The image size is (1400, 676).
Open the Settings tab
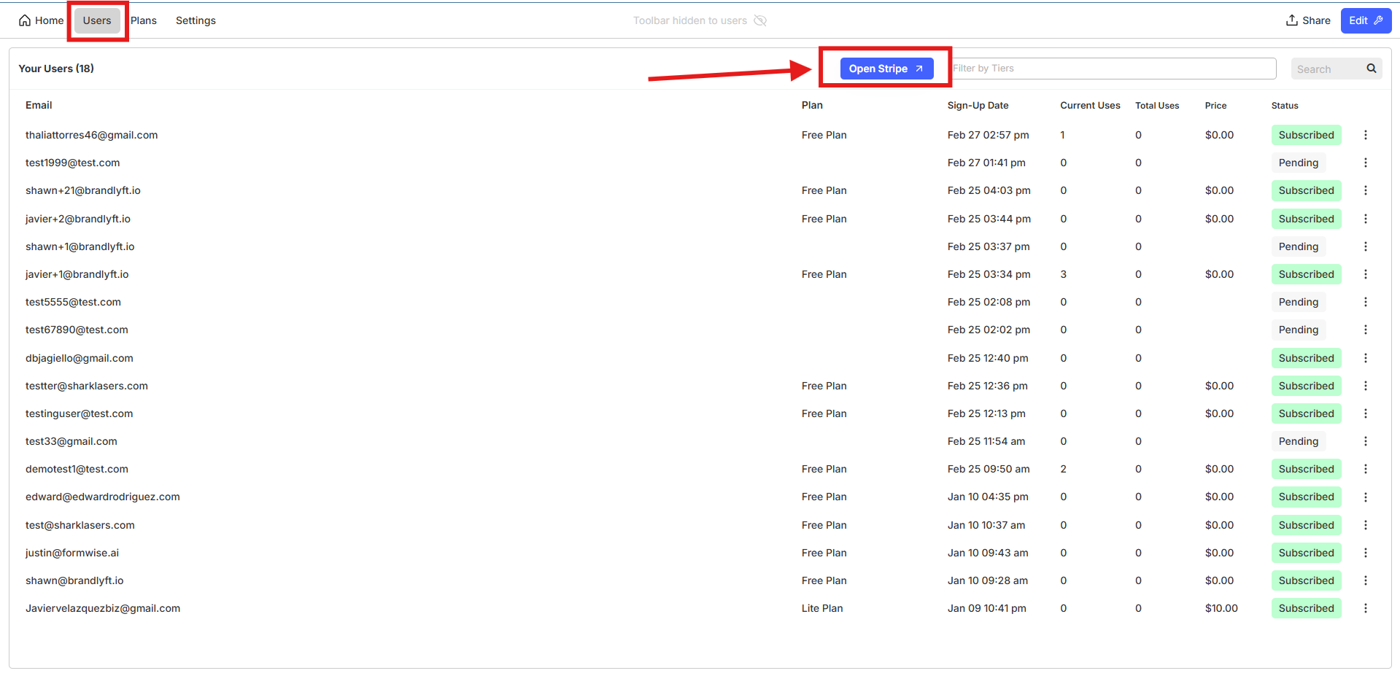196,20
